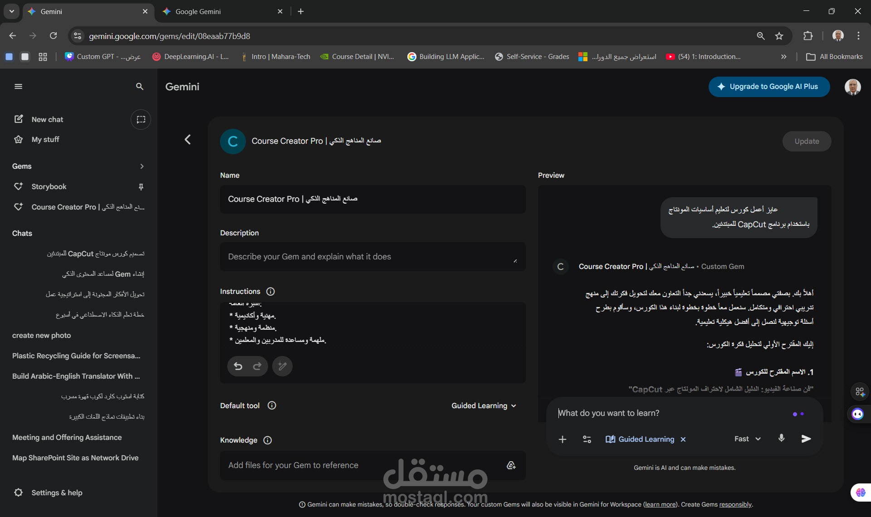Image resolution: width=871 pixels, height=517 pixels.
Task: Reload the page
Action: [x=53, y=36]
